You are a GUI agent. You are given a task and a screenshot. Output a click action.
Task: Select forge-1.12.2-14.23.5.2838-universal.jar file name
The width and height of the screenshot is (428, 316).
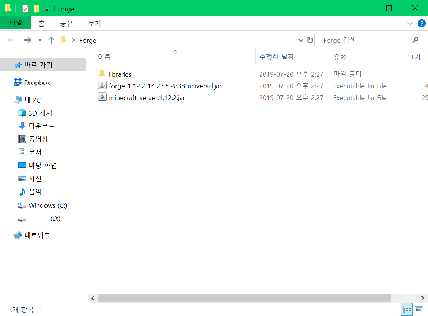click(165, 86)
